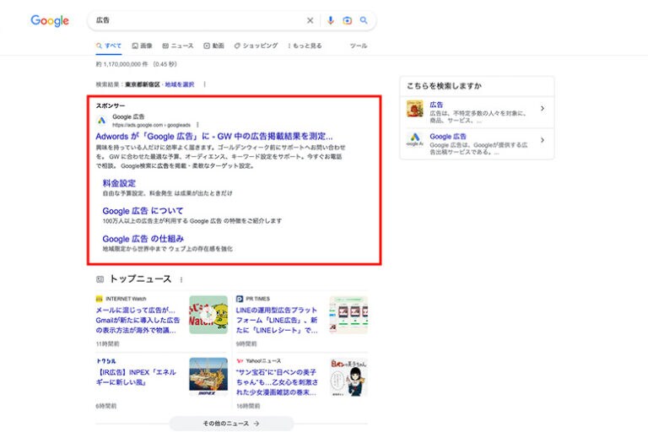Open the 【IR広告】INPEX news article
648x432 pixels.
[136, 377]
